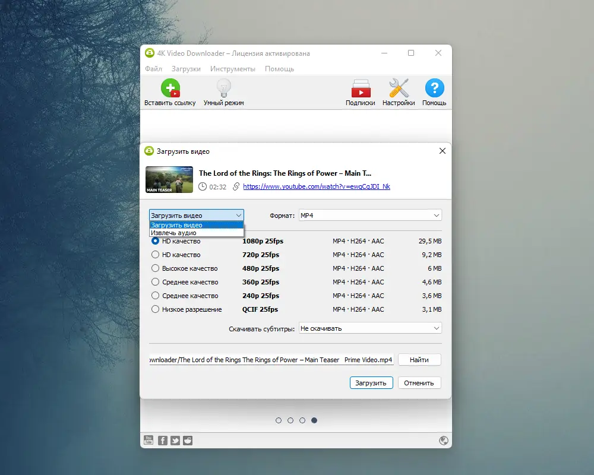Click the Вставить ссылку paste link icon
This screenshot has width=594, height=475.
(x=170, y=88)
